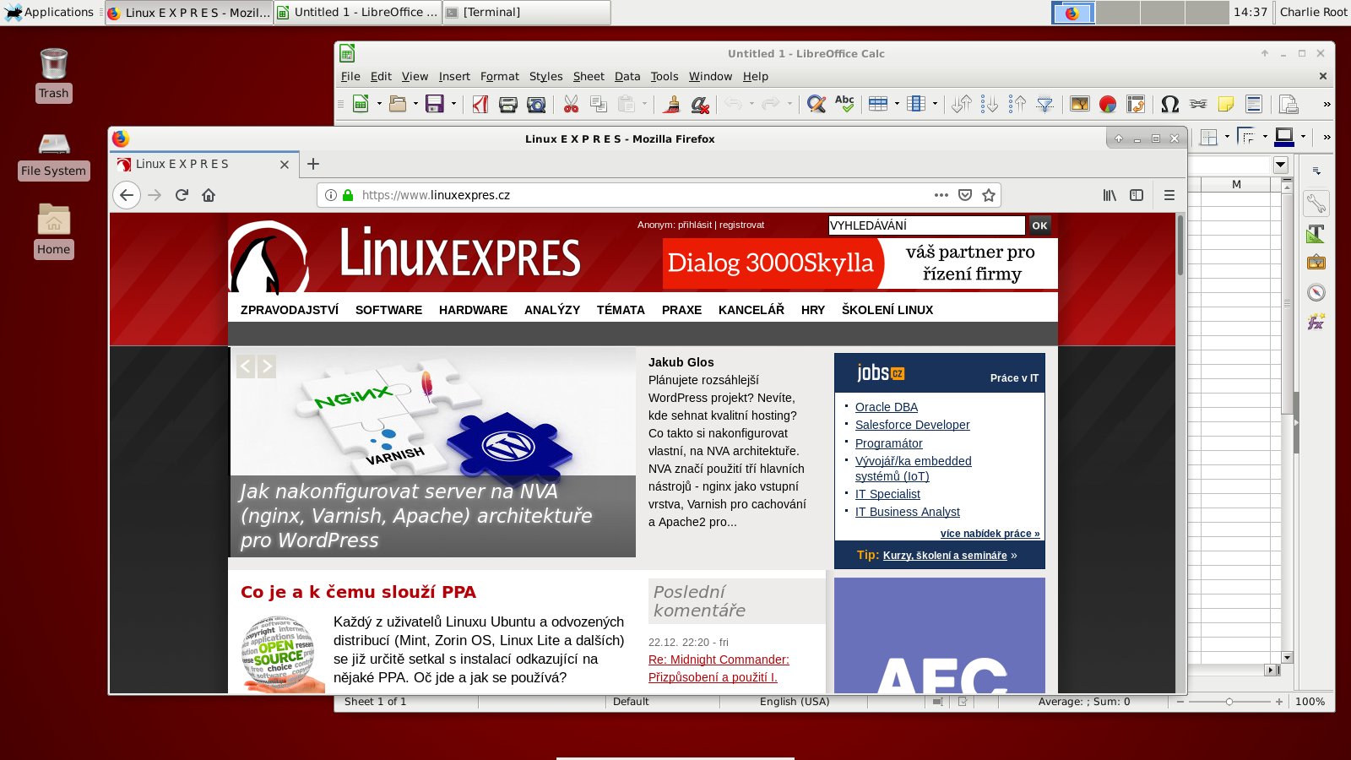The width and height of the screenshot is (1351, 760).
Task: Save page to Pocket icon
Action: [965, 195]
